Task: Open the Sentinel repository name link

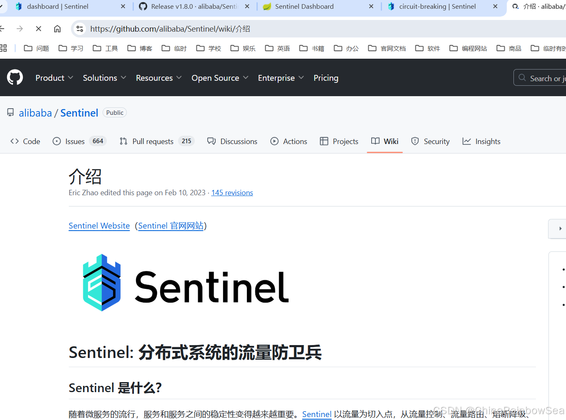Action: [79, 113]
